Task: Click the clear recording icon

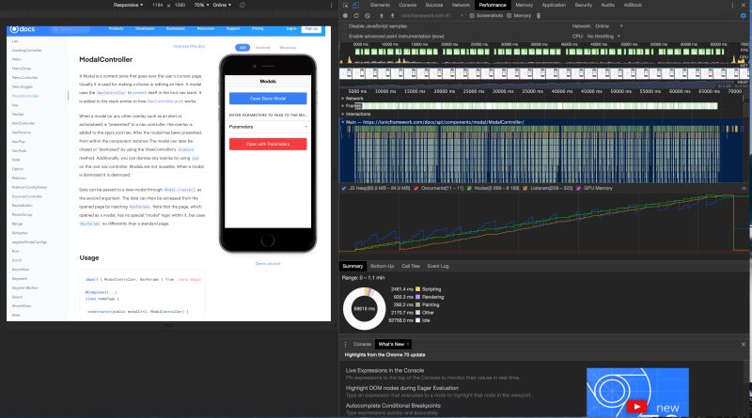Action: coord(368,15)
